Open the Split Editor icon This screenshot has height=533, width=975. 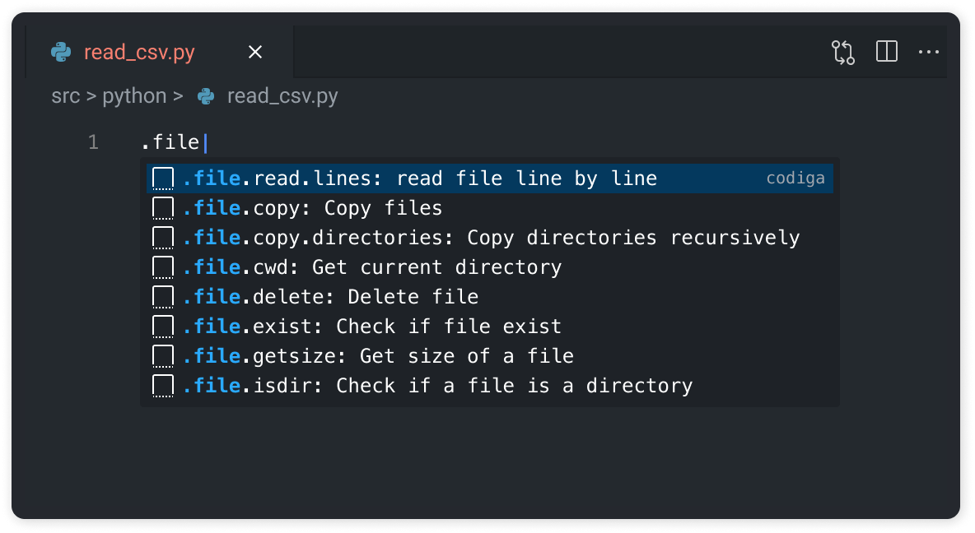(x=886, y=52)
